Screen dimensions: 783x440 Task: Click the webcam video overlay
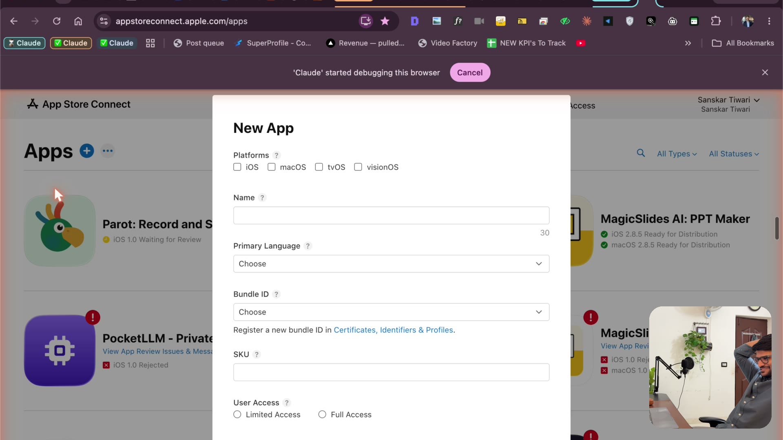click(710, 367)
